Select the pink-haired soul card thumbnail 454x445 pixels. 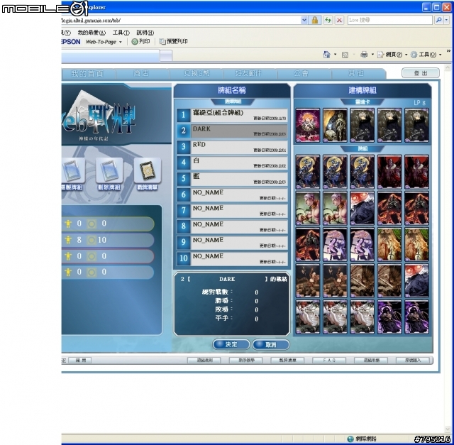[x=307, y=125]
